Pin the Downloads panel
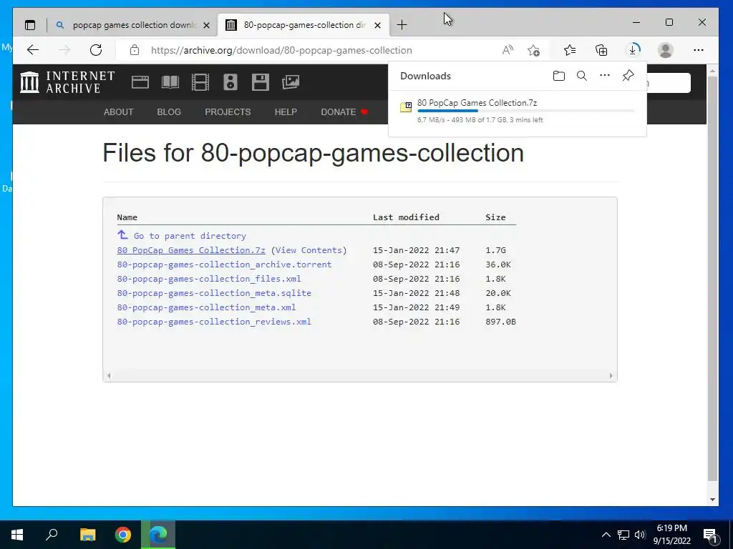The image size is (733, 549). 628,76
